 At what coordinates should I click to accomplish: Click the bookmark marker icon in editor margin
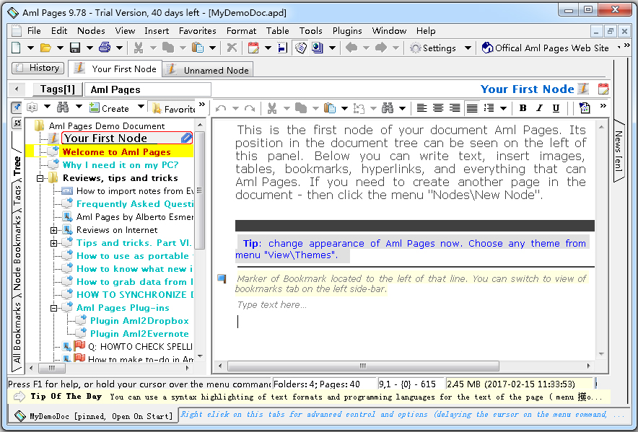pos(222,278)
